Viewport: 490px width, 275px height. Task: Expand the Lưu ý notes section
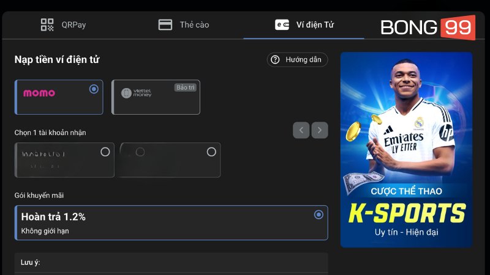171,263
